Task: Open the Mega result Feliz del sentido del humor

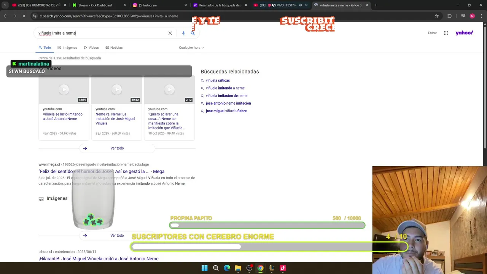Action: coord(101,172)
